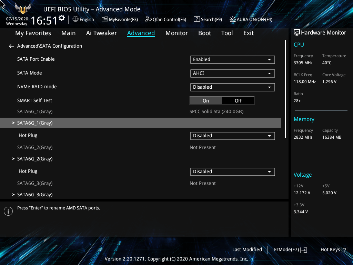Click Advanced\SATA Configuration breadcrumb text
Screen dimensions: 353x265
click(50, 46)
